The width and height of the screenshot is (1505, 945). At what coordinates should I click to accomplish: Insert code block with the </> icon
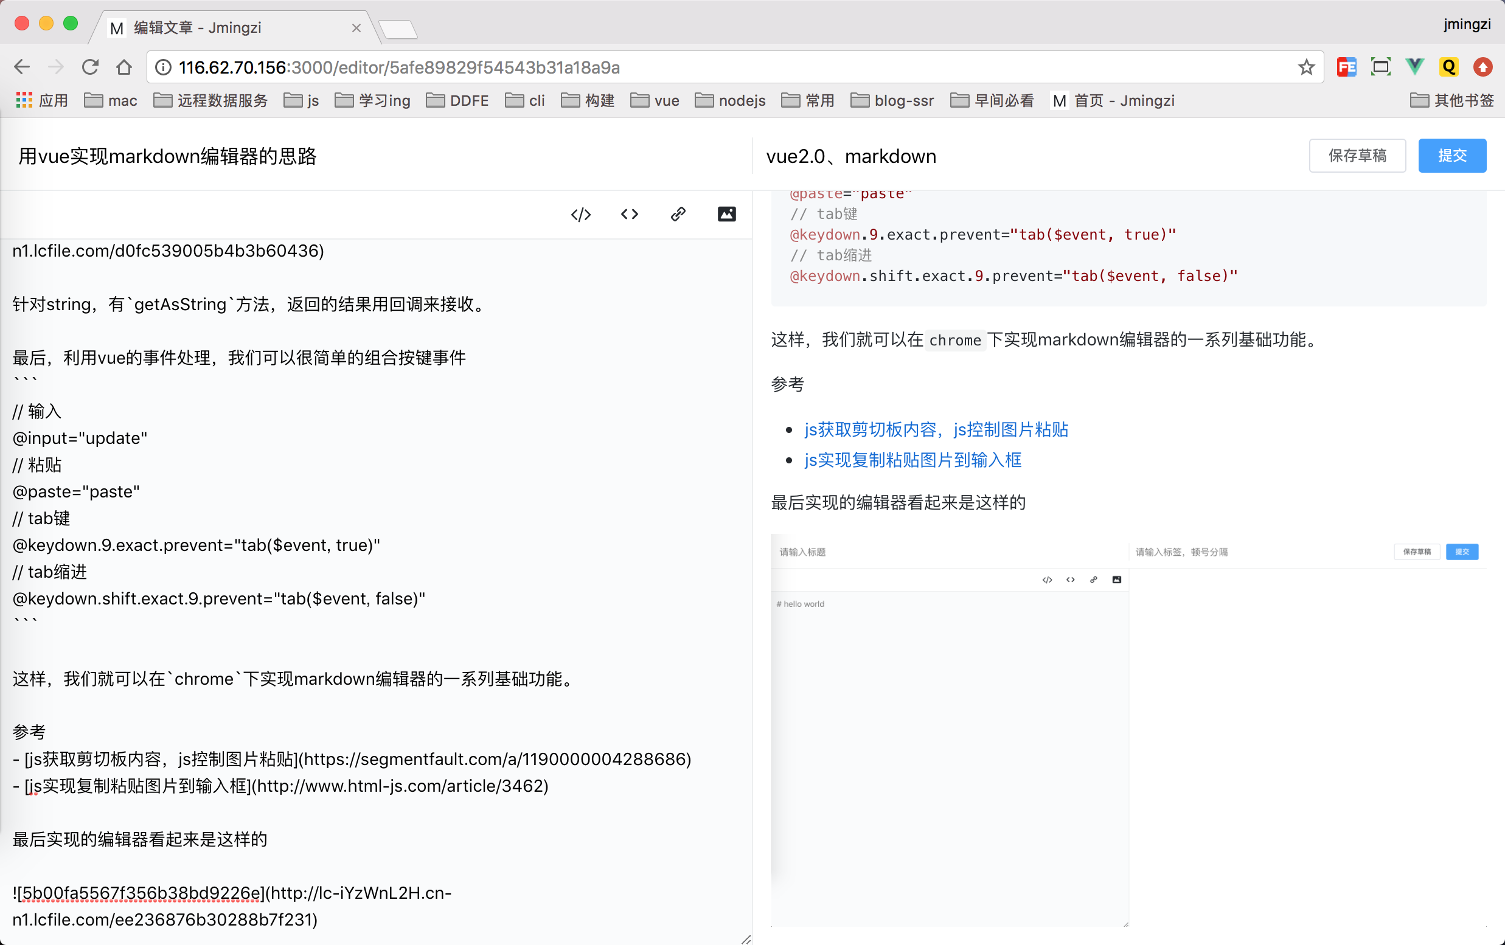click(580, 215)
